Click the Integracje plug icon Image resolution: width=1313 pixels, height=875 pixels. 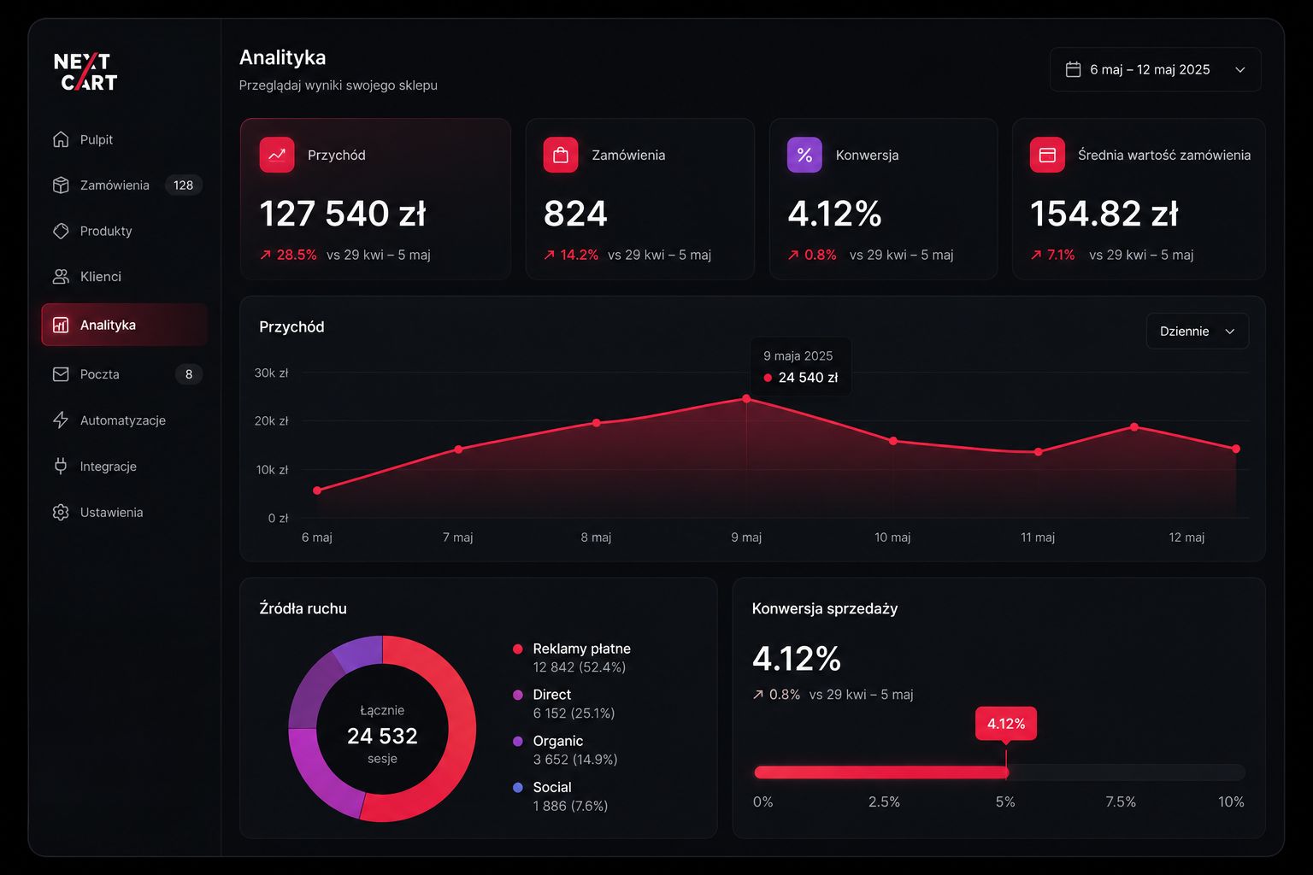[61, 467]
